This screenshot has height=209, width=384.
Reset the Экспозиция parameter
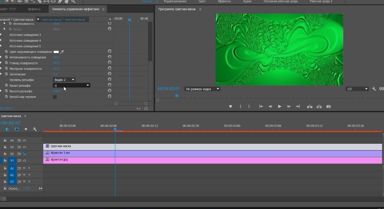coord(109,74)
